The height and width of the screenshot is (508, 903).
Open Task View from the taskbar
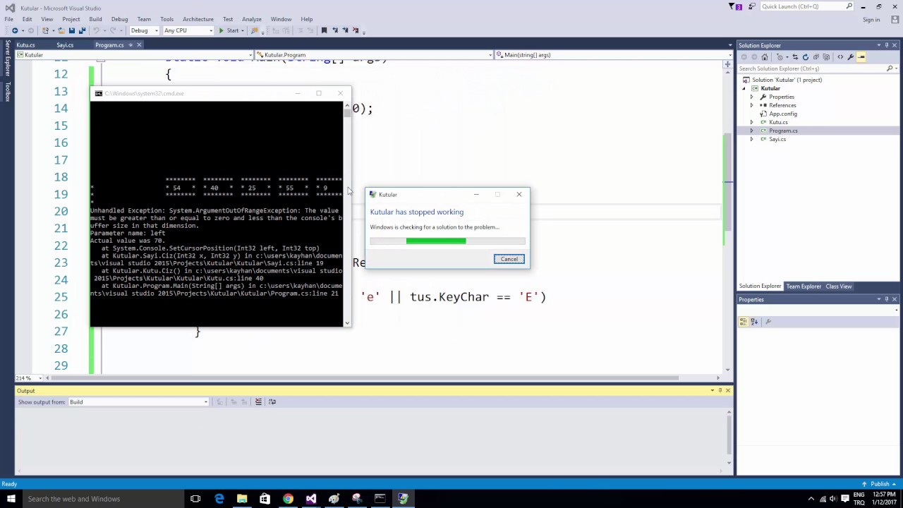195,499
